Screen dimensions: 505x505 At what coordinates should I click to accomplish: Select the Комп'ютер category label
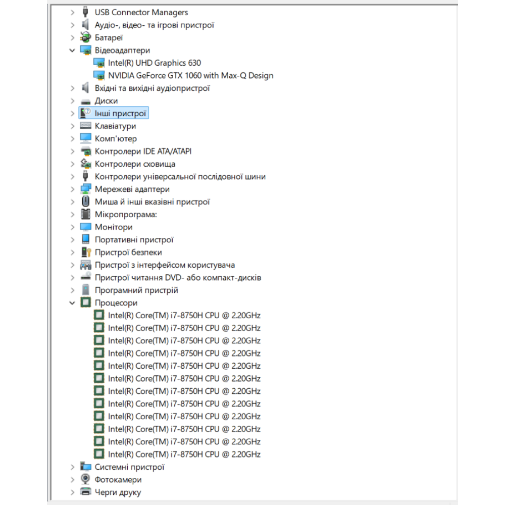click(x=116, y=138)
